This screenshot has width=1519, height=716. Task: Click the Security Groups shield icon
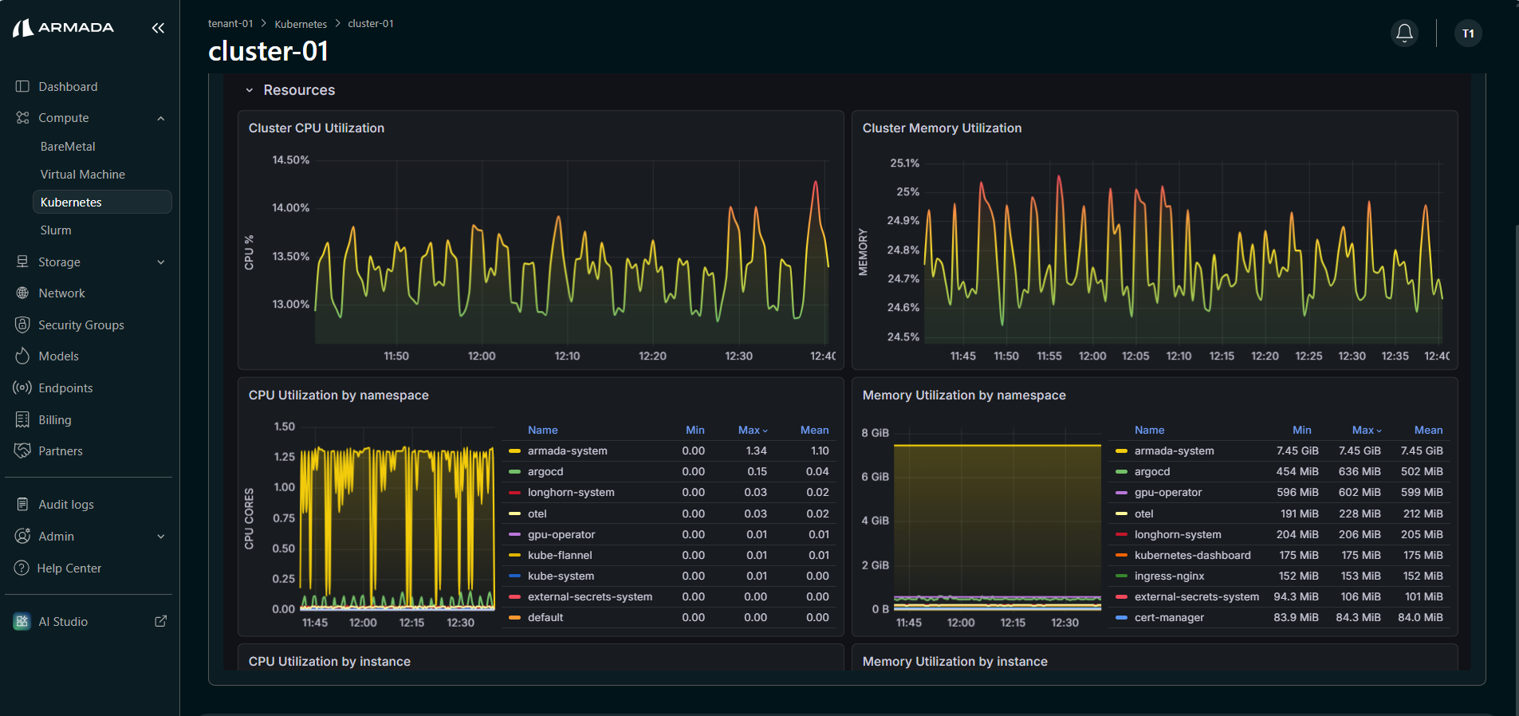22,325
